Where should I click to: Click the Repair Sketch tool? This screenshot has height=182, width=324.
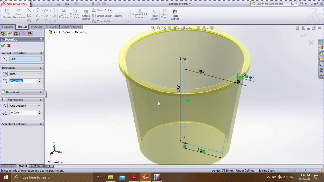click(x=154, y=15)
